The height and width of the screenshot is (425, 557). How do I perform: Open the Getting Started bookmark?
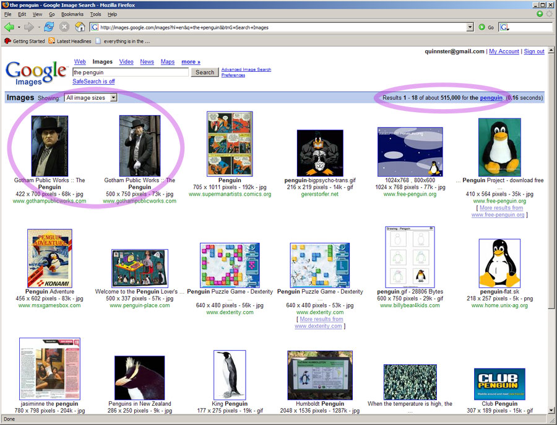click(25, 42)
